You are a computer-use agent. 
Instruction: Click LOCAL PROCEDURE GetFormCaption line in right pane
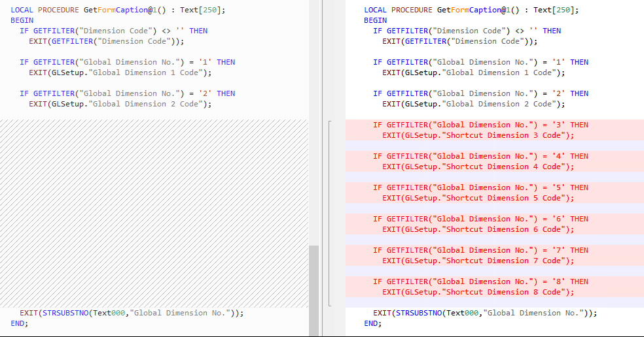coord(471,10)
